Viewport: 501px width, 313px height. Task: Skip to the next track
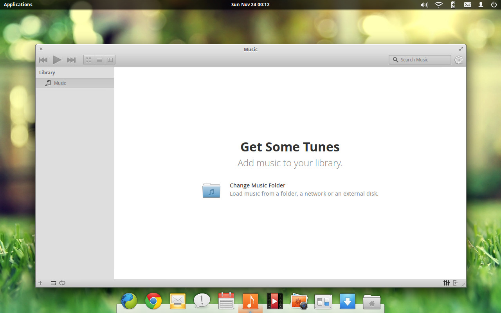pyautogui.click(x=71, y=60)
